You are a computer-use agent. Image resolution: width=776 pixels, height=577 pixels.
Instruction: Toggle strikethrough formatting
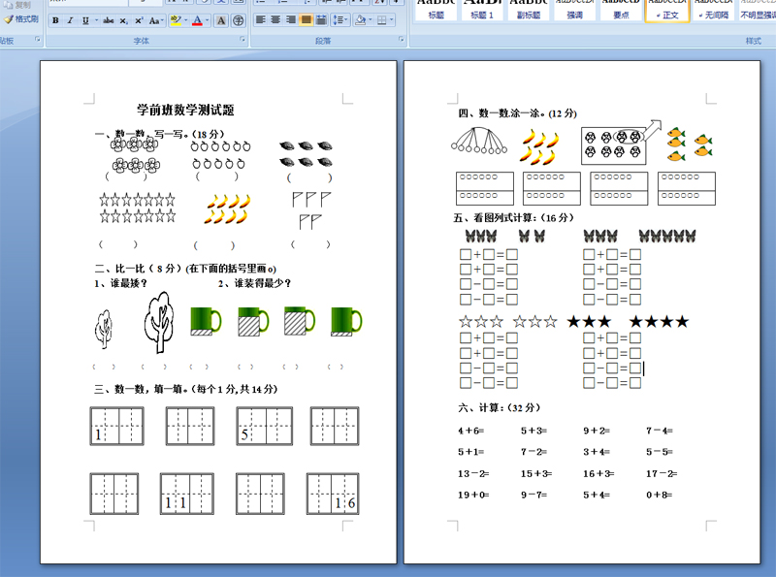[109, 20]
